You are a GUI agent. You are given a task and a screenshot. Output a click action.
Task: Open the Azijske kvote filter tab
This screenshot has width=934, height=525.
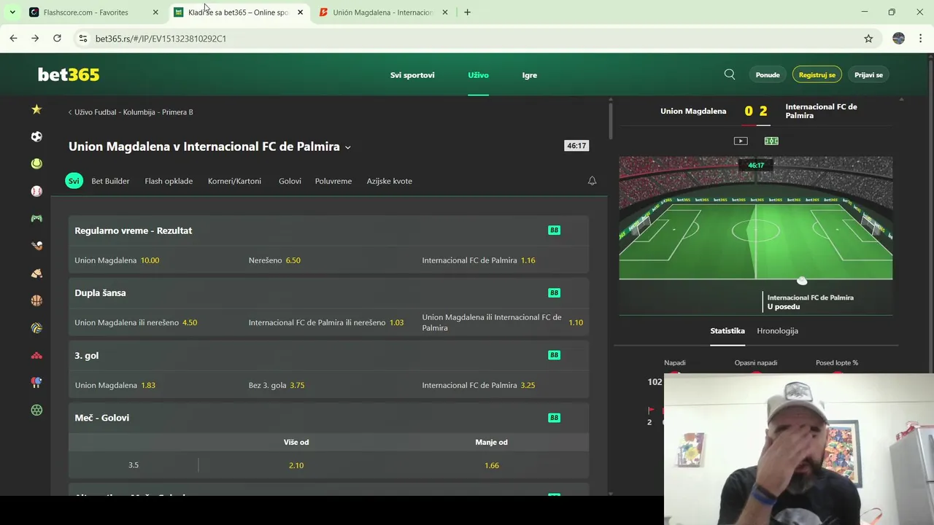390,181
